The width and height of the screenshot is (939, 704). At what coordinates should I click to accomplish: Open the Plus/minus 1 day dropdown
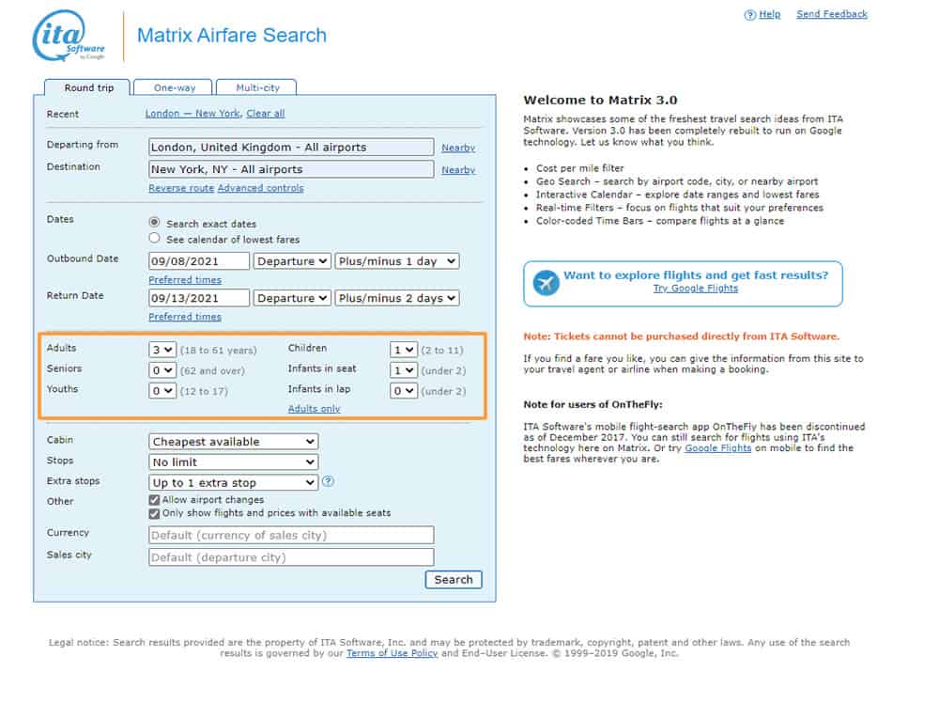pos(397,261)
